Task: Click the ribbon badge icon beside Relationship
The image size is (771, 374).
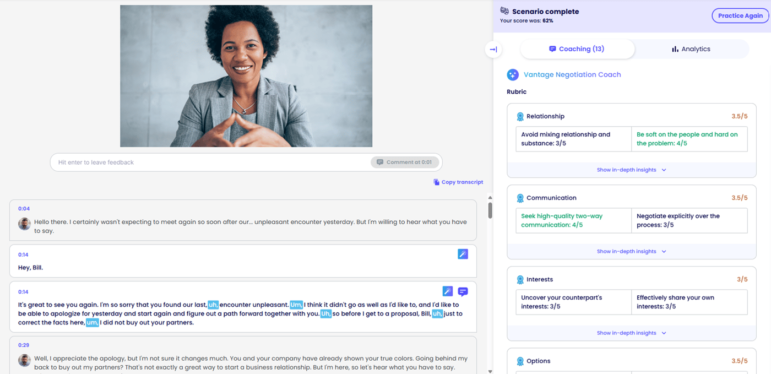Action: (520, 117)
